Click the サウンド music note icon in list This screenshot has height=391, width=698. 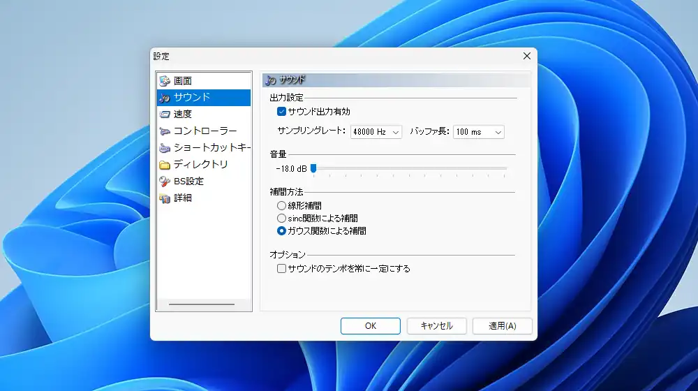[x=165, y=98]
